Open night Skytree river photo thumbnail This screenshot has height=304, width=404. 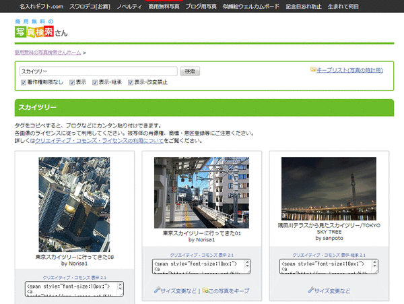click(x=329, y=189)
